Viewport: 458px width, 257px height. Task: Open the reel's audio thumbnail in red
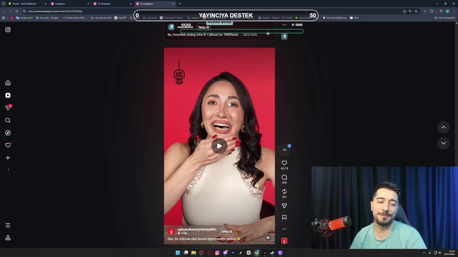pyautogui.click(x=284, y=241)
